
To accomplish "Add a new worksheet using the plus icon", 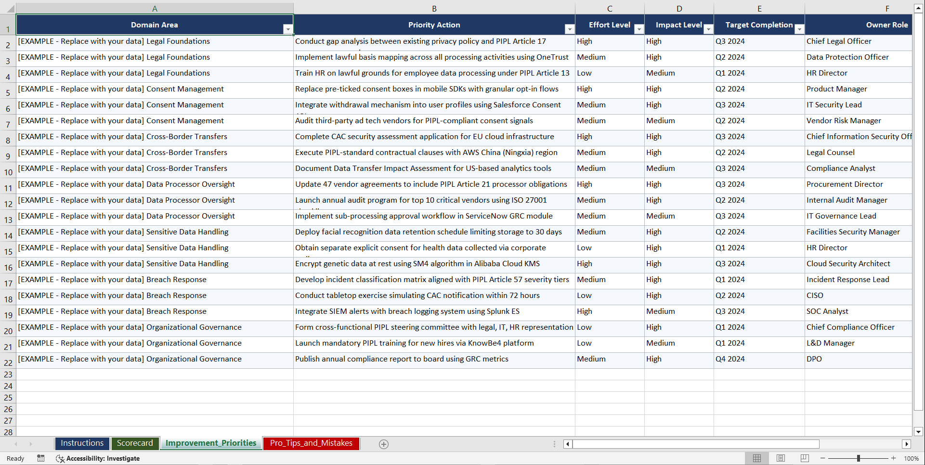I will pos(384,444).
